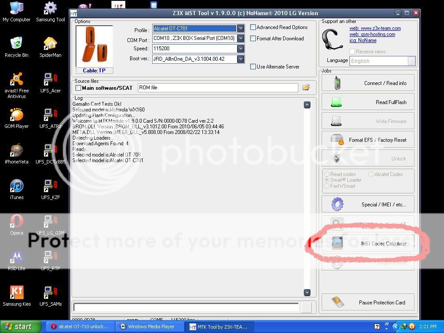The height and width of the screenshot is (333, 444).
Task: Click the Connect / Read info phone icon
Action: pyautogui.click(x=337, y=83)
